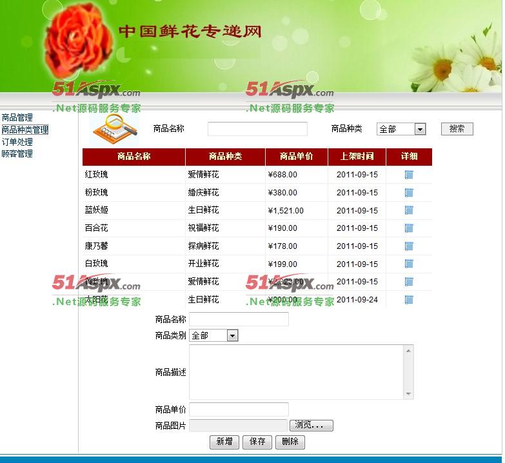505x463 pixels.
Task: Click the 浏览... file button
Action: (312, 426)
